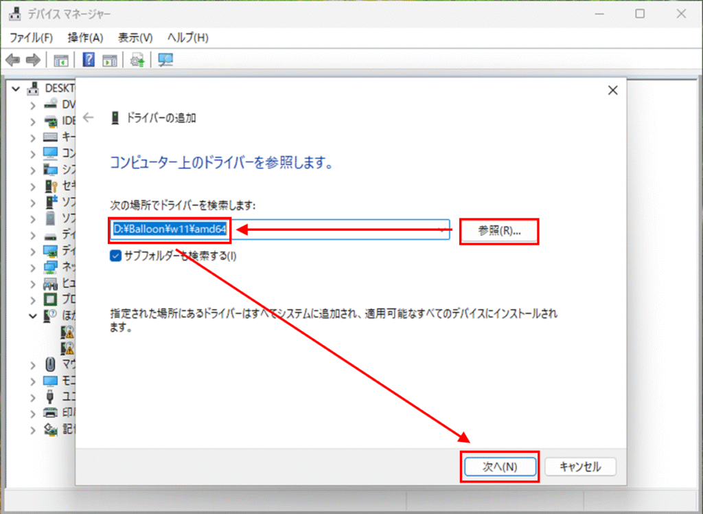Uncheck the サブフォルダーも検索する checkbox

click(115, 256)
